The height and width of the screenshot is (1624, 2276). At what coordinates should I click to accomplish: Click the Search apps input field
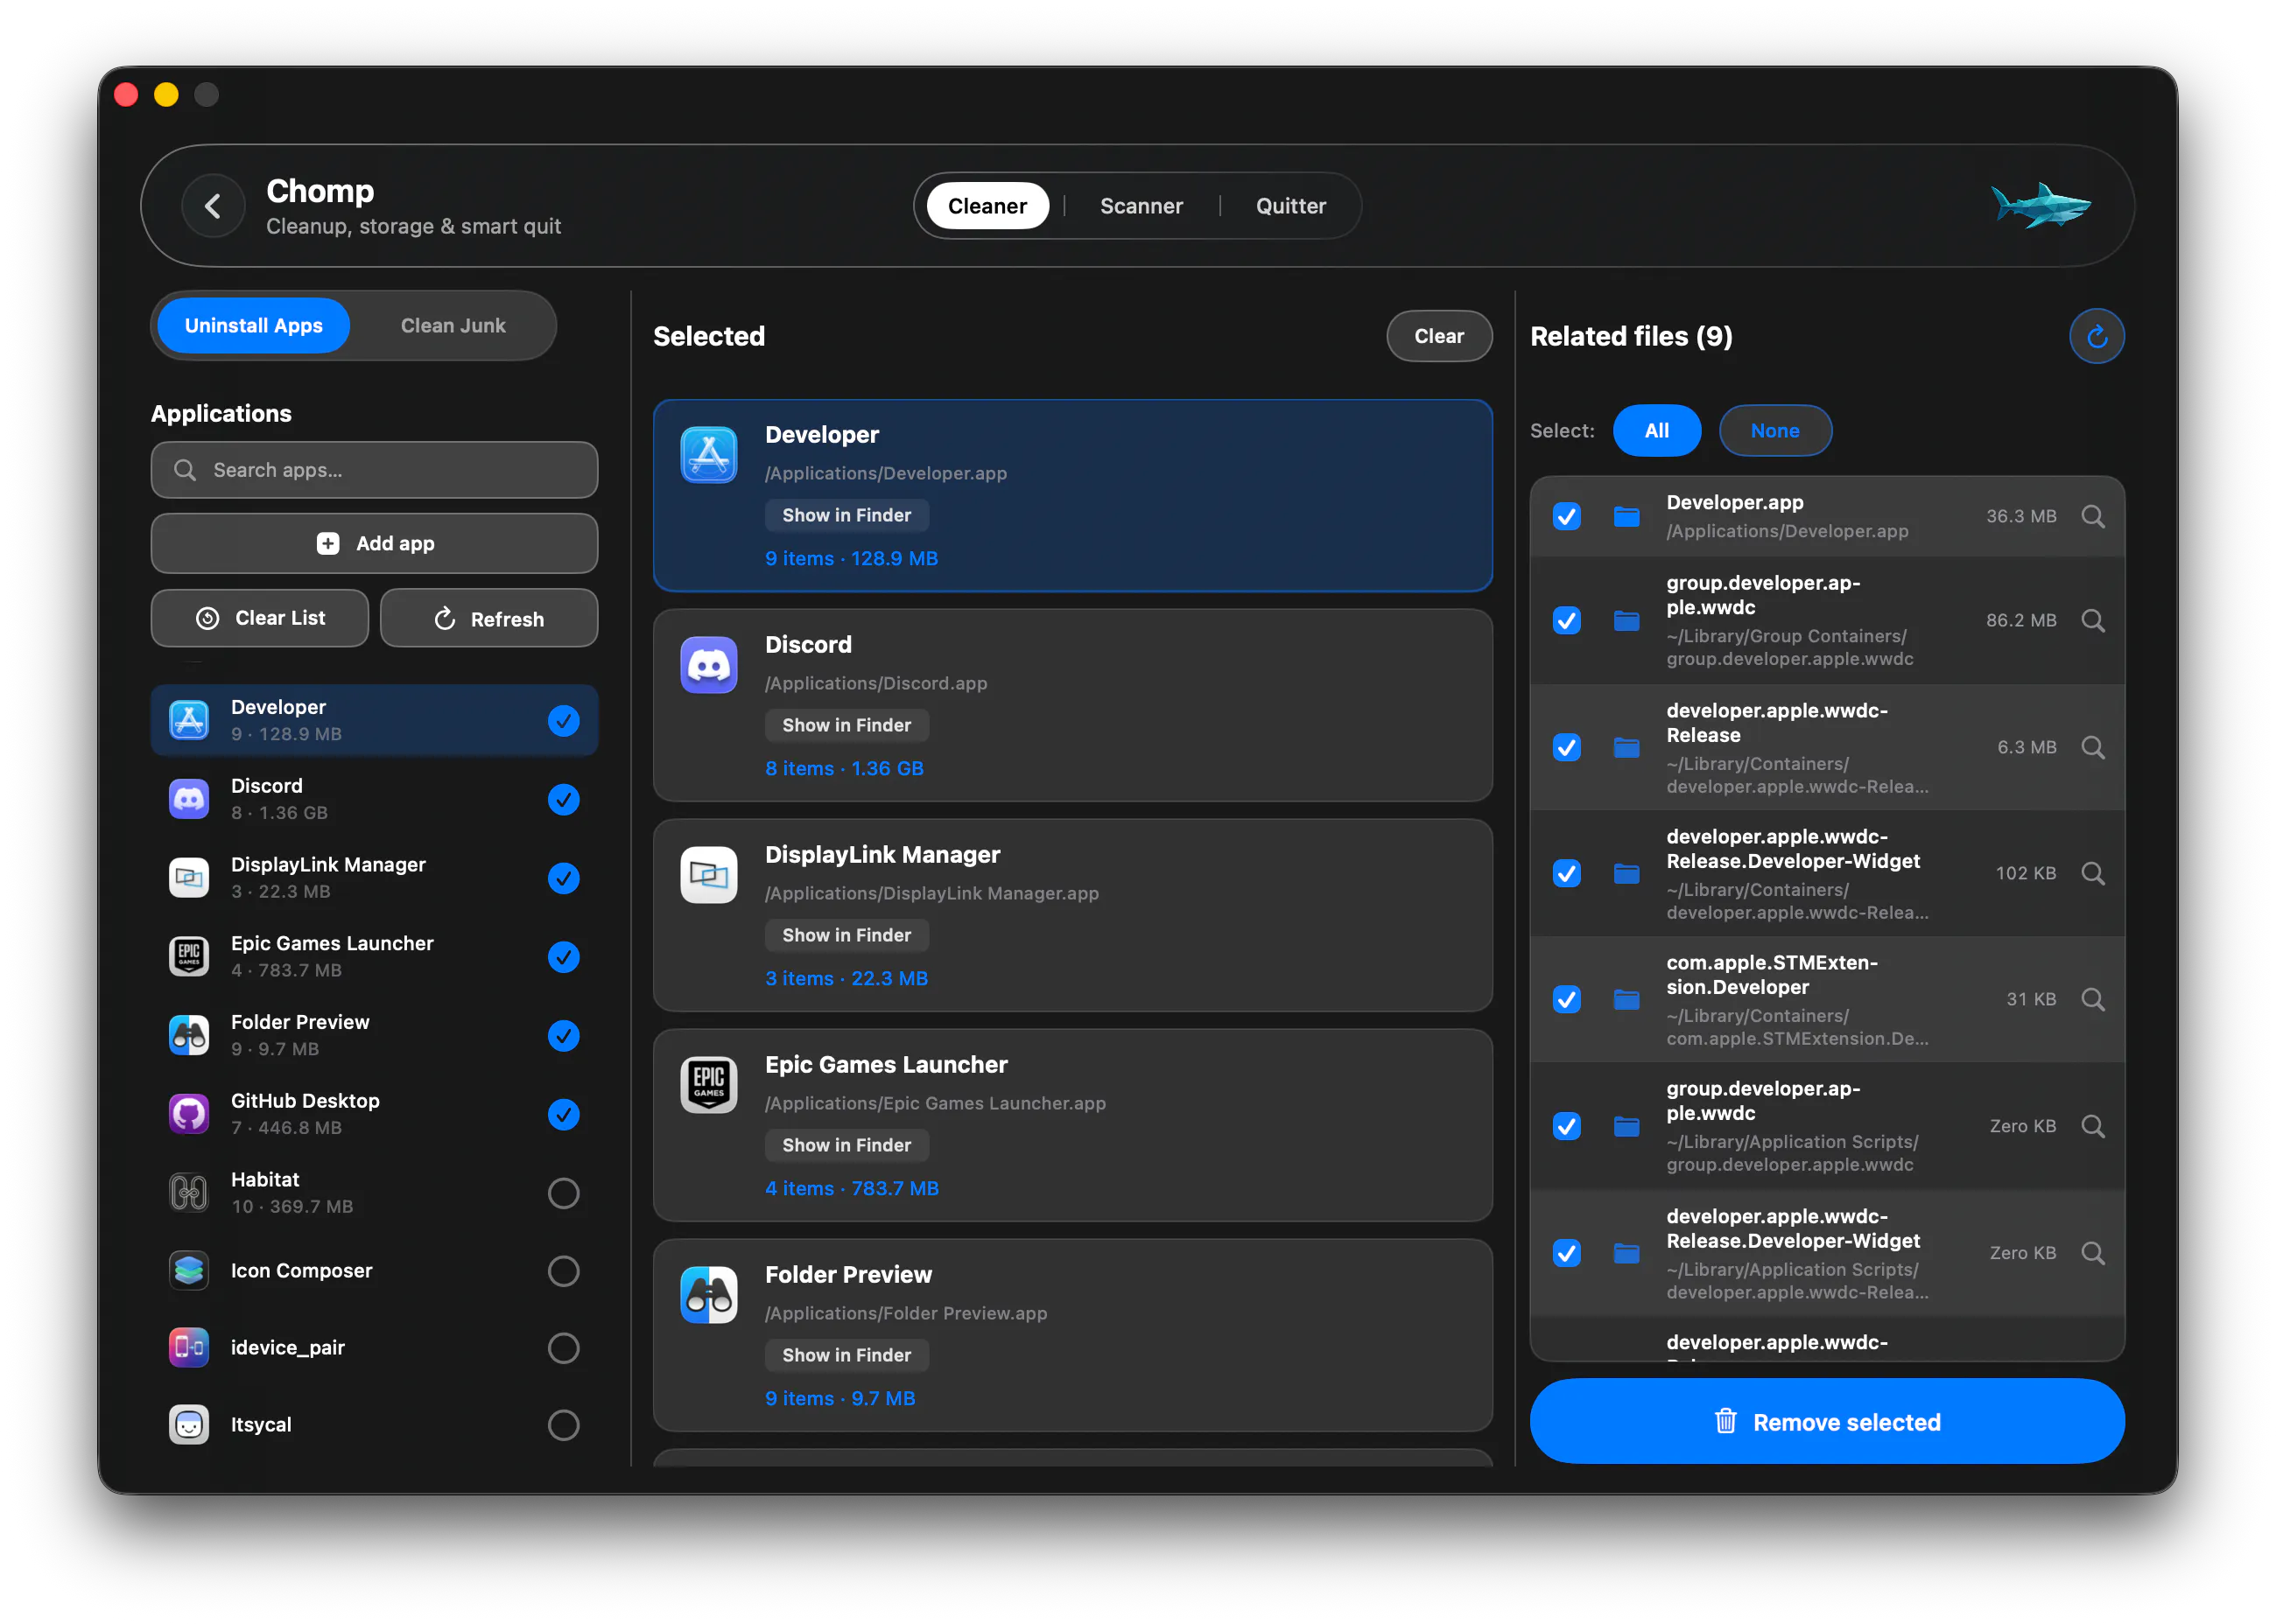click(374, 470)
